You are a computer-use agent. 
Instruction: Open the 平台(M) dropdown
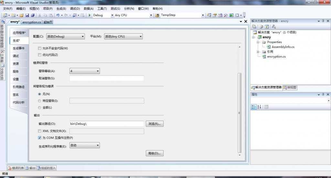[123, 37]
